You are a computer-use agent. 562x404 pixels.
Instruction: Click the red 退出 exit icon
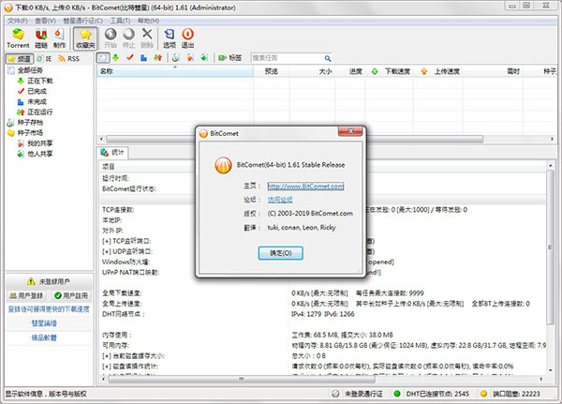pyautogui.click(x=188, y=38)
